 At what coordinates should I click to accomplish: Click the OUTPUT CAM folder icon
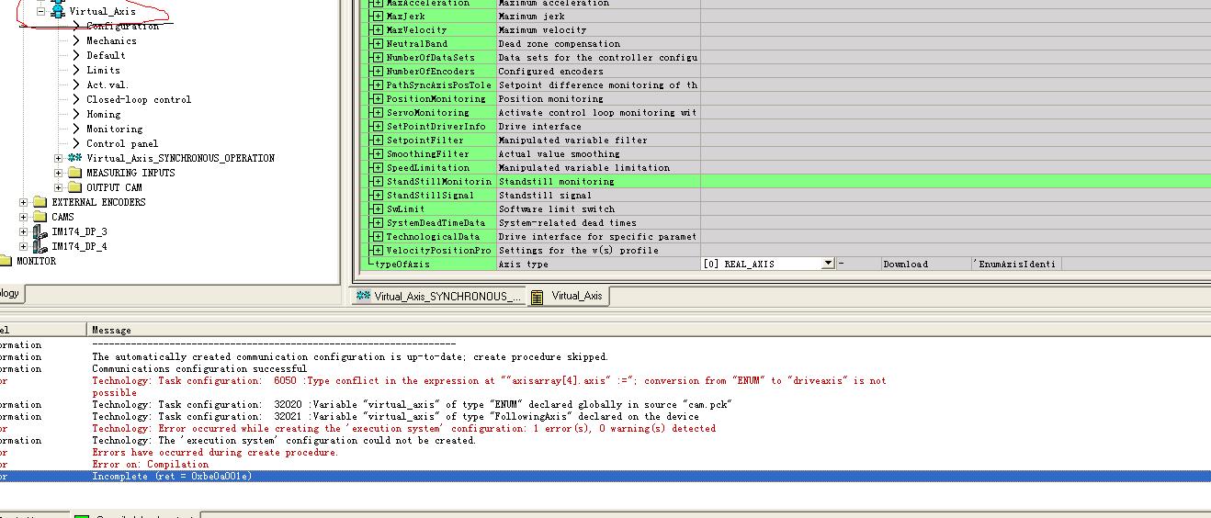74,187
